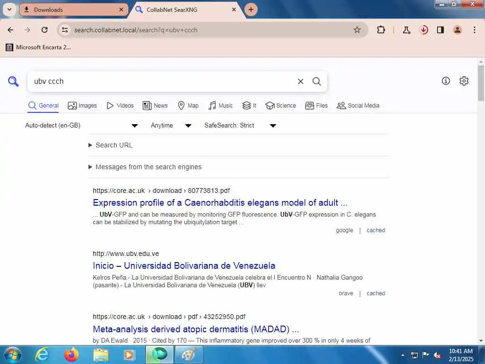Open Windows Media Player taskbar icon

coord(129,355)
